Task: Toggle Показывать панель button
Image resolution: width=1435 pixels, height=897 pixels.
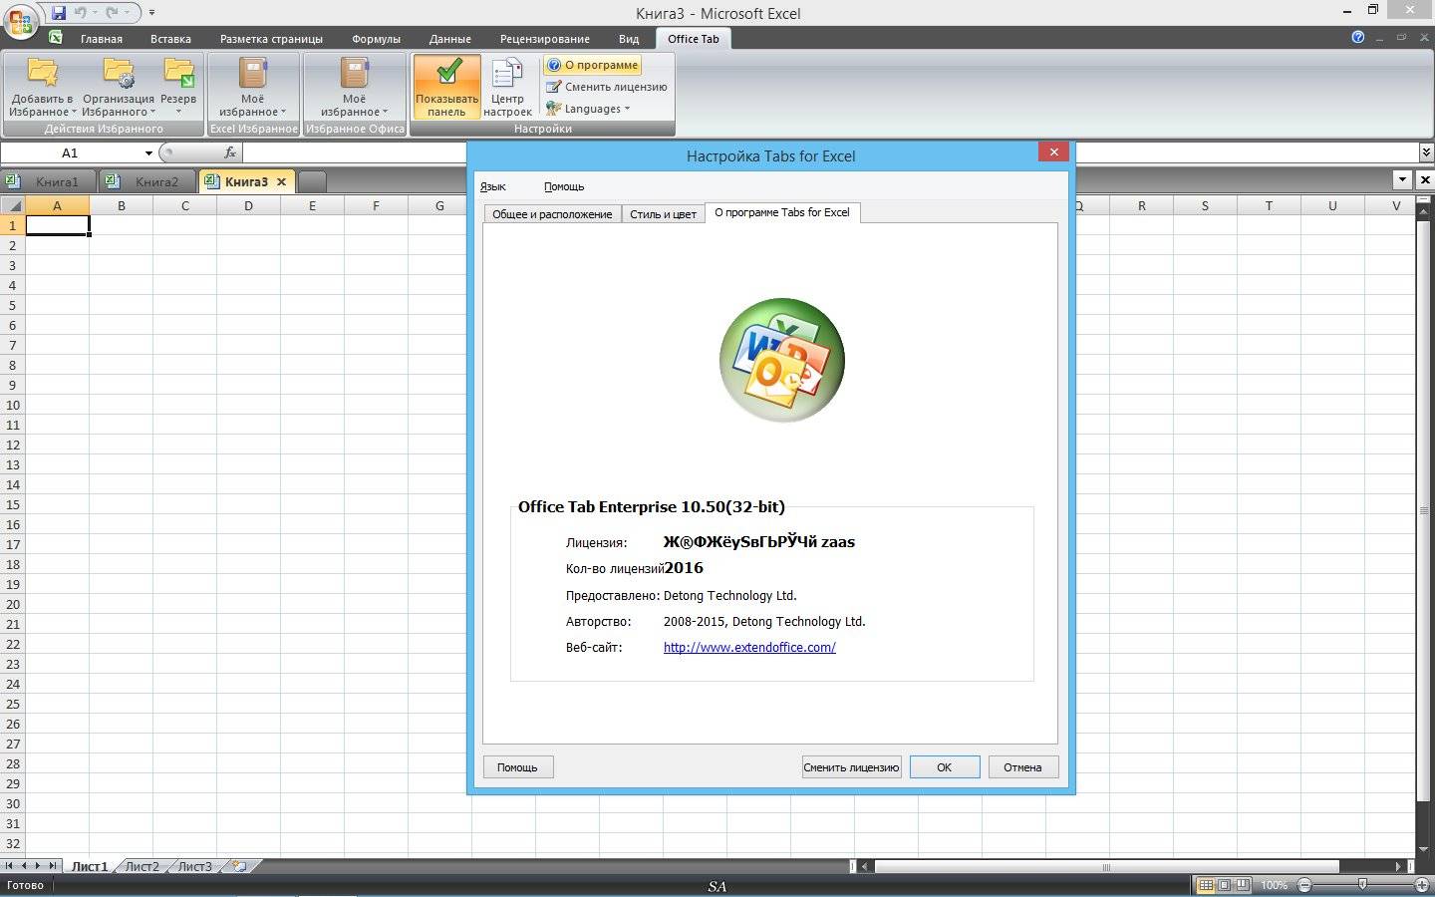Action: (446, 87)
